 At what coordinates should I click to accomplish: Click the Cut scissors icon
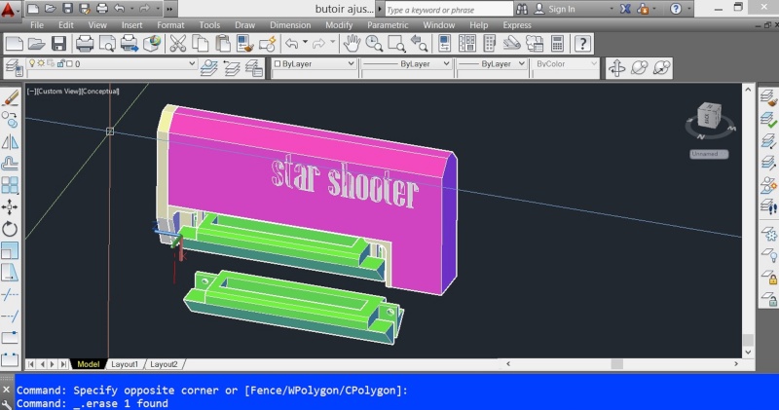177,44
